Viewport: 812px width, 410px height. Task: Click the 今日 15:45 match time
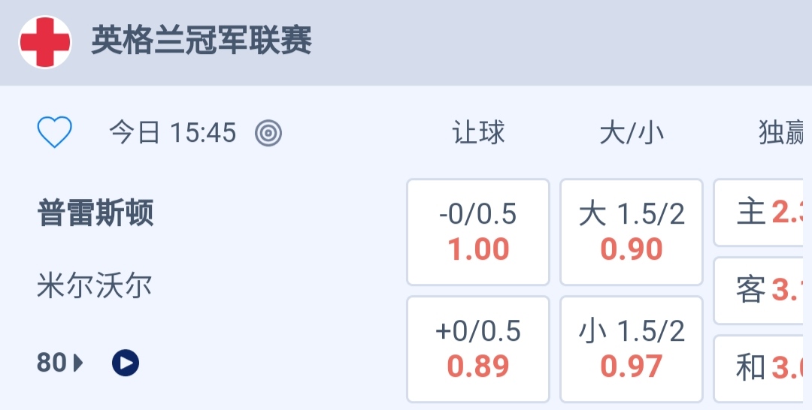click(173, 134)
